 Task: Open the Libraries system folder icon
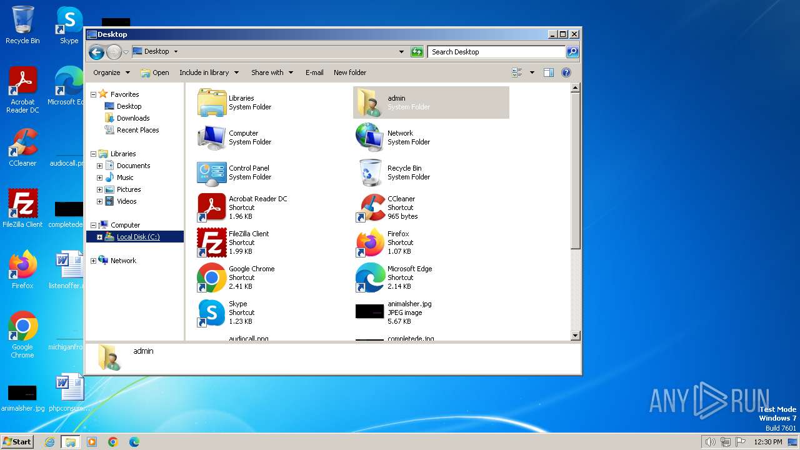pyautogui.click(x=212, y=102)
